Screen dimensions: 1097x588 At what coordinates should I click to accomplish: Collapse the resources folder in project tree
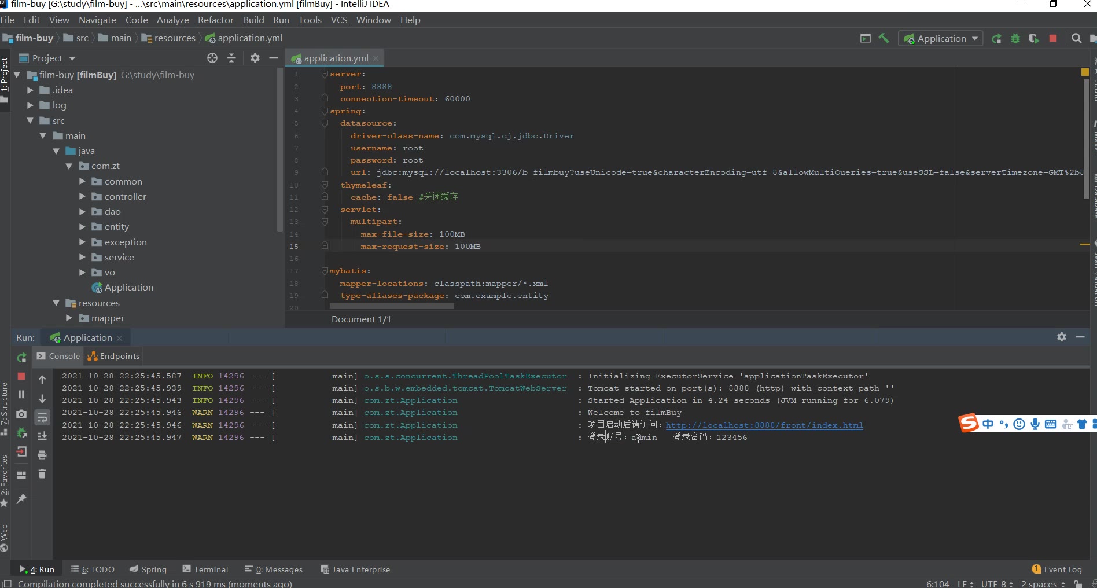point(56,303)
